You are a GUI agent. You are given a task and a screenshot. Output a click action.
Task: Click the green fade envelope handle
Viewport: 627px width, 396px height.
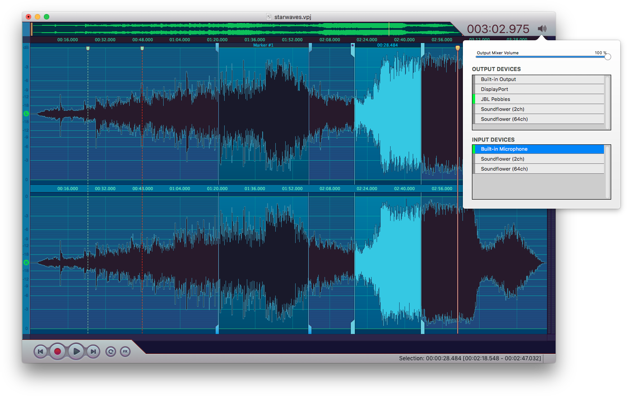pos(88,48)
